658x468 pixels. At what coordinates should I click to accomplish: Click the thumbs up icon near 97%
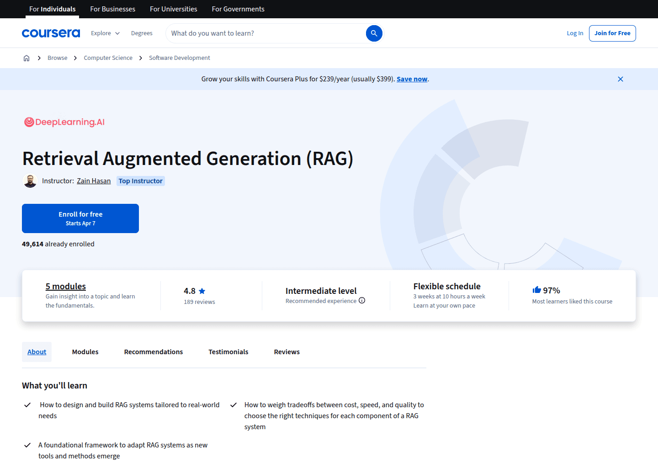pos(536,289)
